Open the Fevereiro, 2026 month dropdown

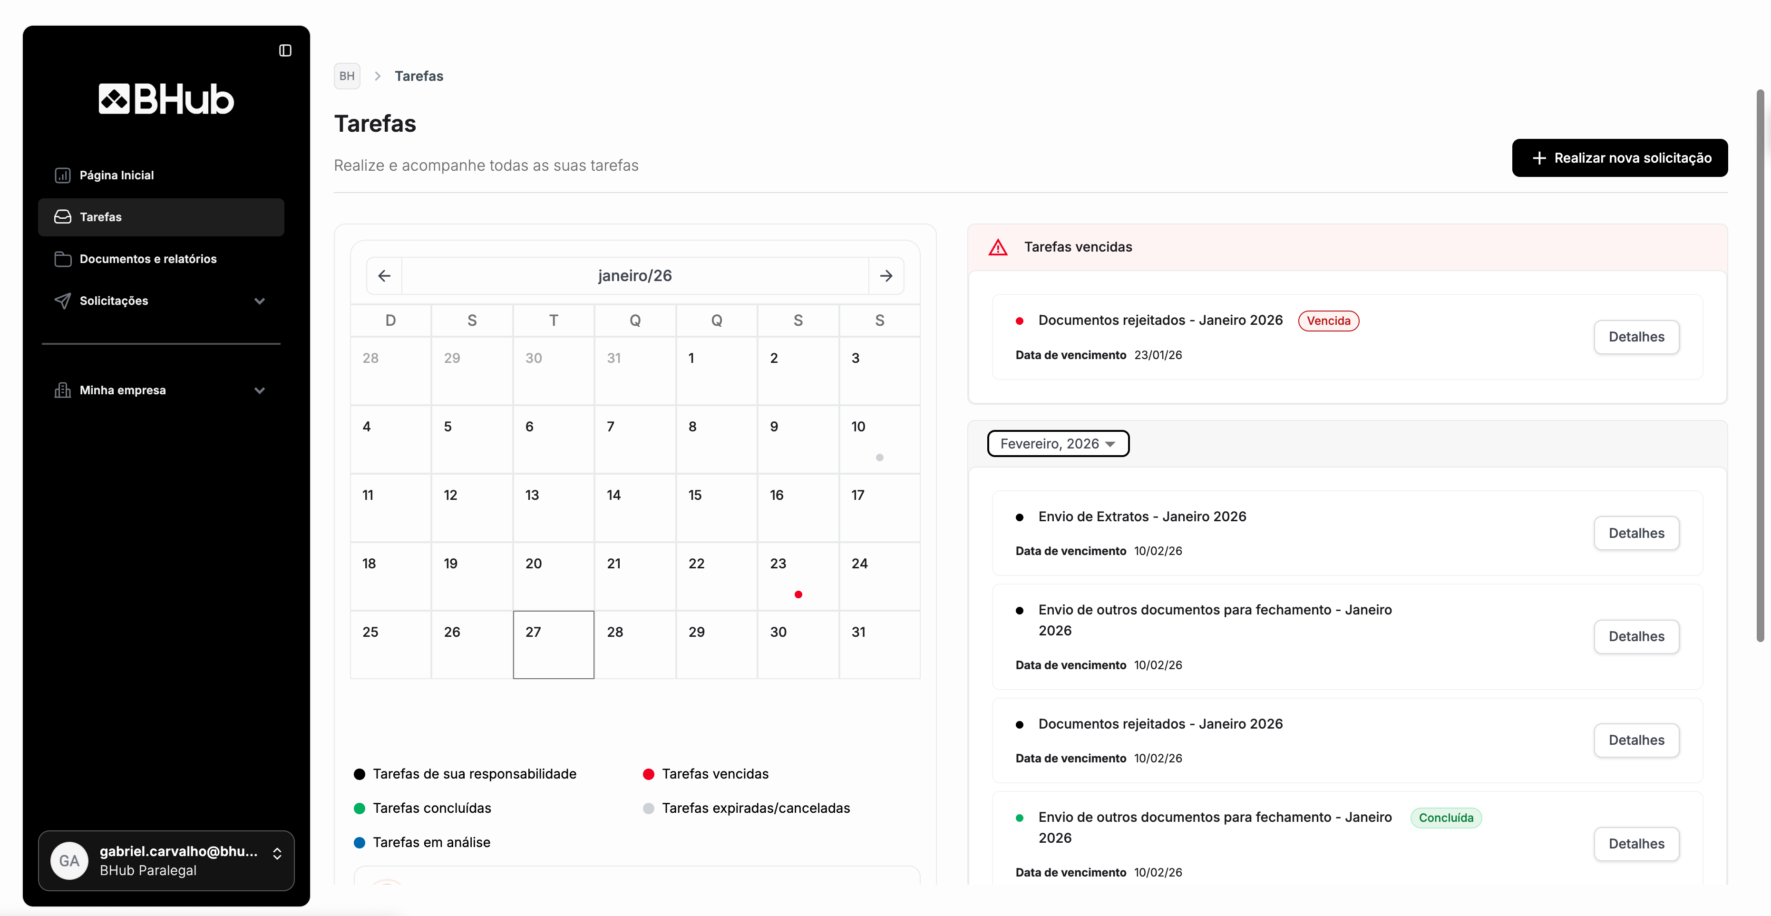point(1057,444)
